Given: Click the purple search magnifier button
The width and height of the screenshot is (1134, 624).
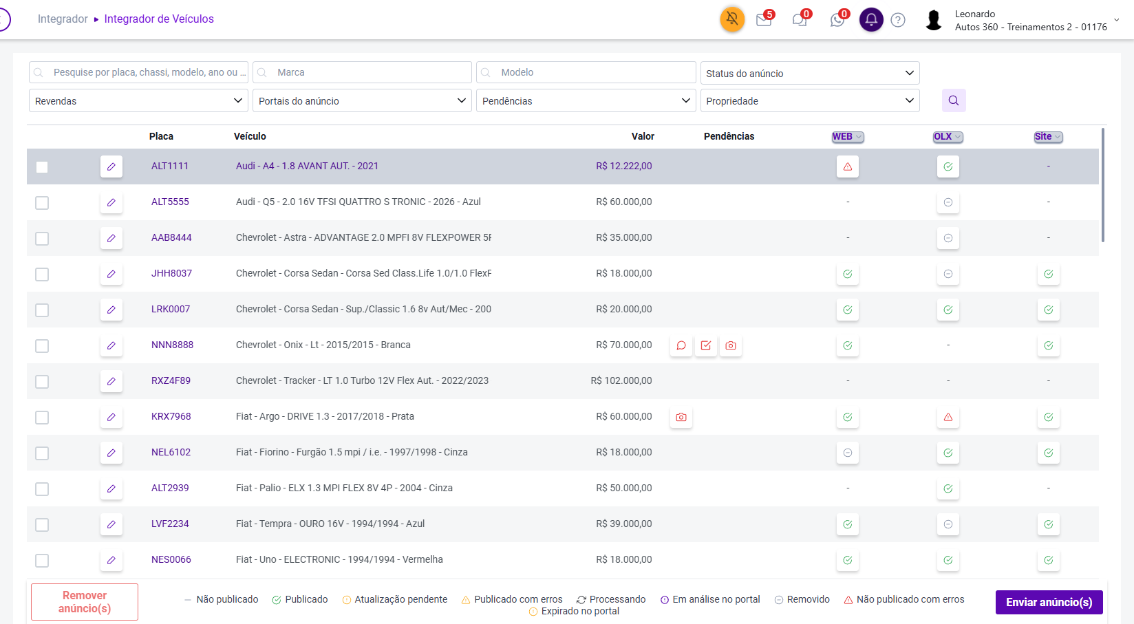Looking at the screenshot, I should (x=954, y=100).
